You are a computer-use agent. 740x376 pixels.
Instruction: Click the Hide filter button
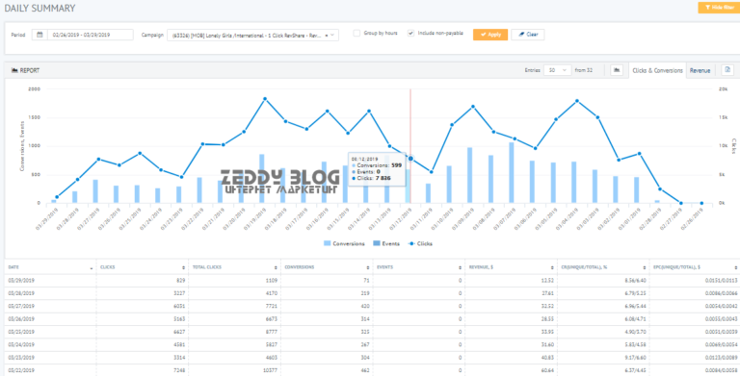coord(719,8)
